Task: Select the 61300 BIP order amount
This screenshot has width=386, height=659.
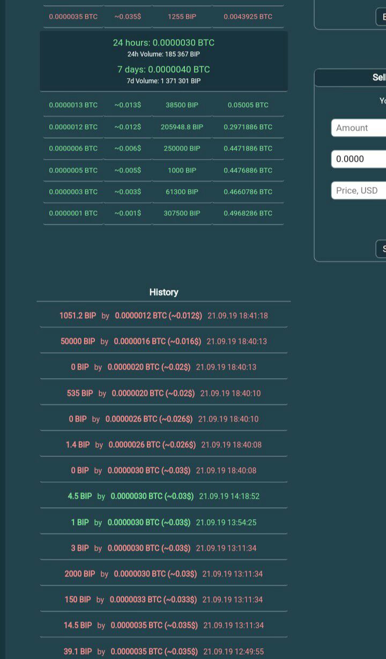Action: pyautogui.click(x=182, y=192)
